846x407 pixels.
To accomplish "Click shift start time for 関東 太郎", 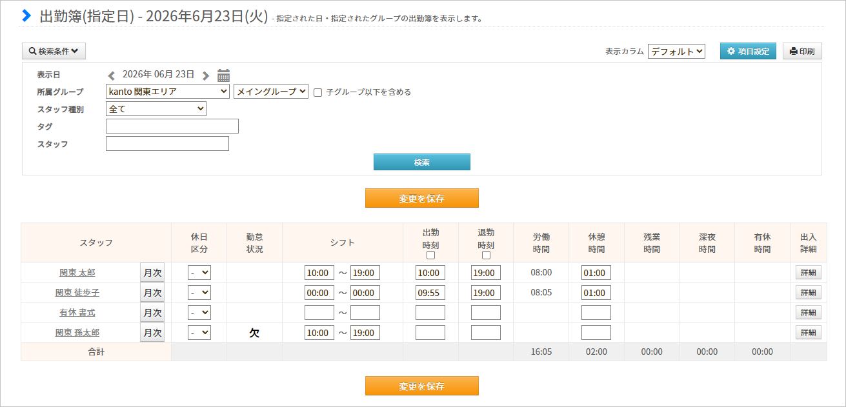I will 319,273.
